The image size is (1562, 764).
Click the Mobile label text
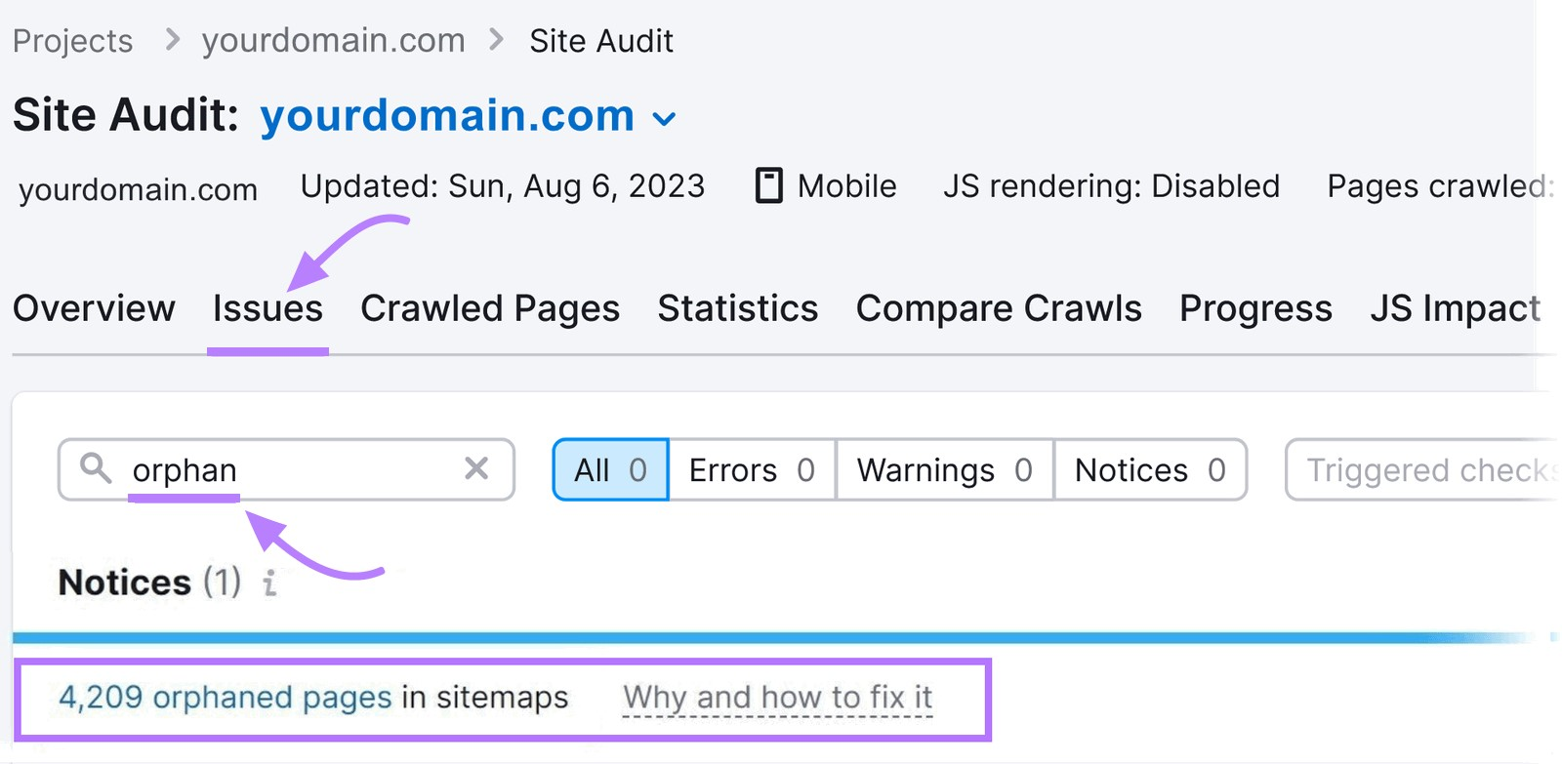(846, 185)
